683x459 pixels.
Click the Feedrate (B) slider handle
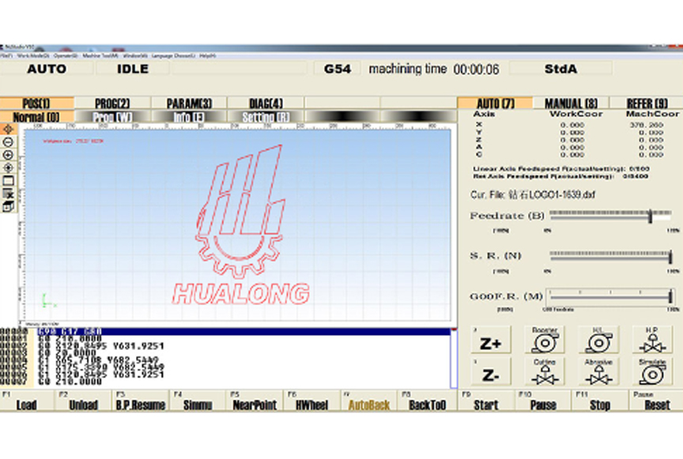[651, 215]
